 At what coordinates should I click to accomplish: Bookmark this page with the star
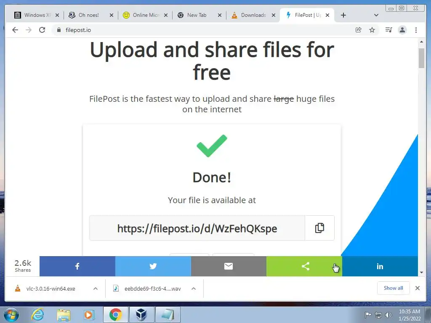372,30
